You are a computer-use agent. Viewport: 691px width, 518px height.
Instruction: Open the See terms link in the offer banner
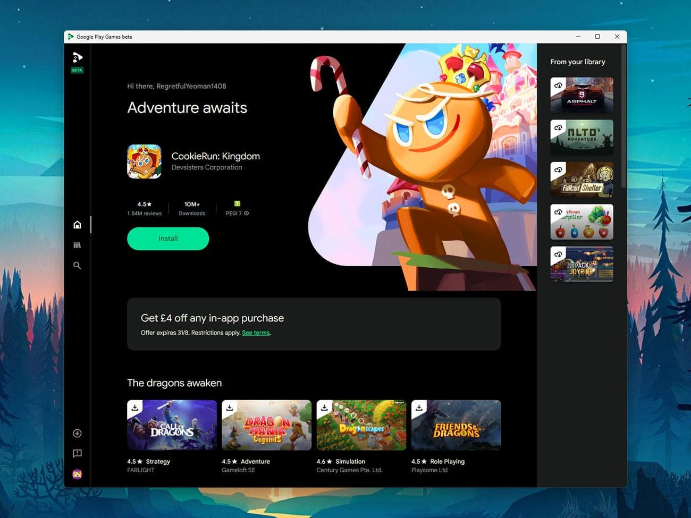click(x=255, y=333)
